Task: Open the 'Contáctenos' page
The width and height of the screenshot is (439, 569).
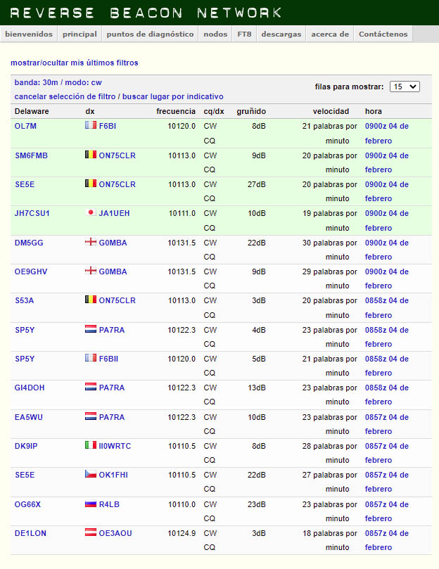Action: 383,34
